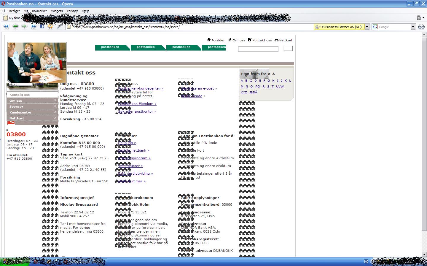Click the blue Fast Forward button

[x=34, y=27]
